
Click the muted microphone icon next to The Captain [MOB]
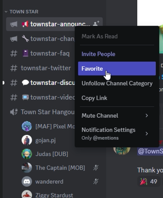click(x=96, y=168)
